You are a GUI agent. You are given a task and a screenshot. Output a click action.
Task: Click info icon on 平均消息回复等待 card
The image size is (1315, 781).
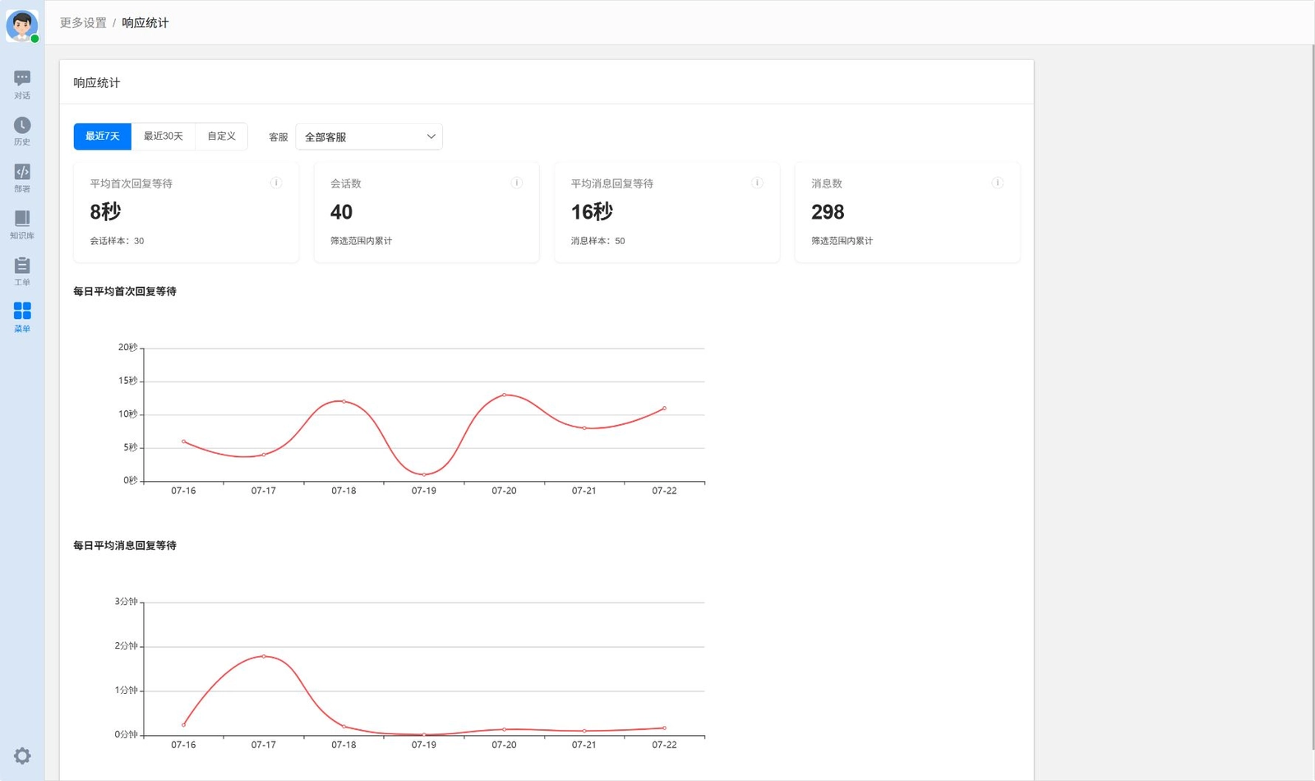(x=757, y=183)
